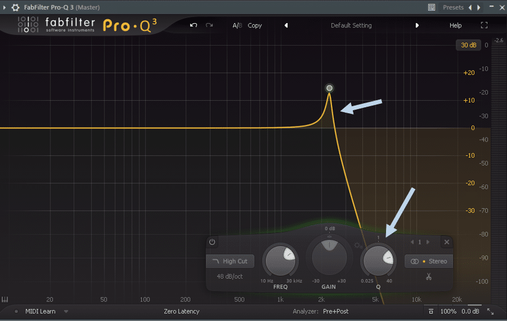Open the Help menu
Viewport: 507px width, 322px height.
click(455, 25)
